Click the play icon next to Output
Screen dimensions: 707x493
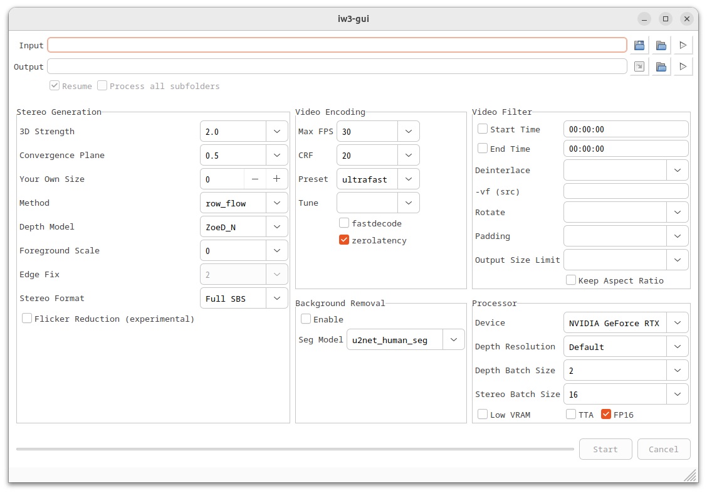(683, 66)
